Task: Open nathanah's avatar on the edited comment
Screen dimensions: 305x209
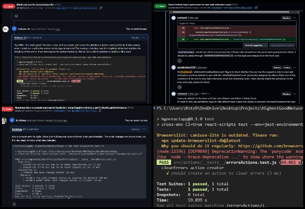Action: click(173, 94)
